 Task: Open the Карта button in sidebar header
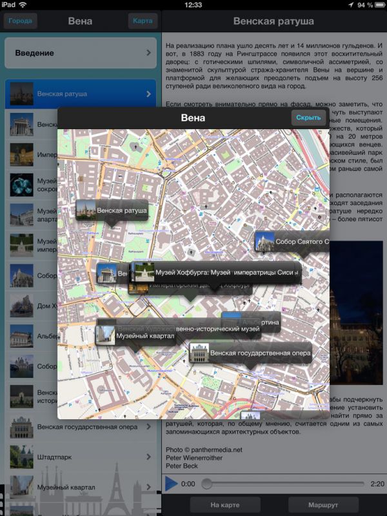[x=143, y=21]
